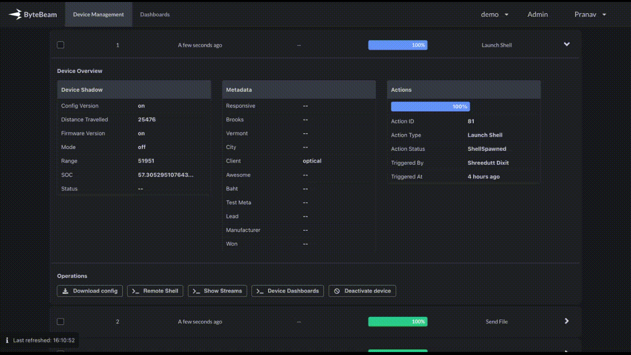Image resolution: width=631 pixels, height=355 pixels.
Task: Click the Client value optical
Action: click(x=312, y=161)
